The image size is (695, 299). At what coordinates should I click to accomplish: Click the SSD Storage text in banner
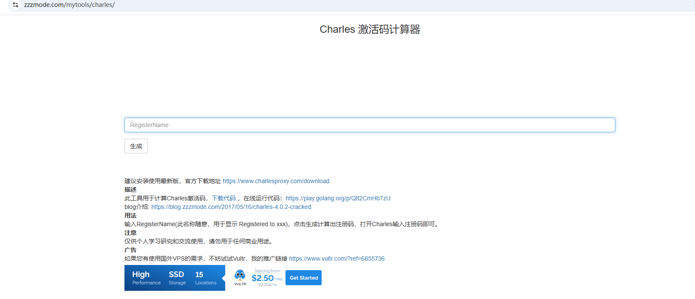[x=177, y=278]
